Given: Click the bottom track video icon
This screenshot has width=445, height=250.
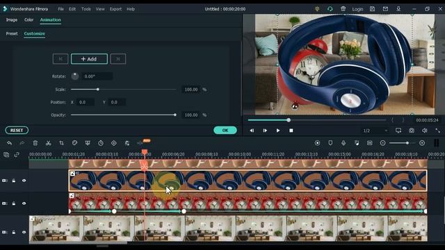Looking at the screenshot, I should 4,232.
